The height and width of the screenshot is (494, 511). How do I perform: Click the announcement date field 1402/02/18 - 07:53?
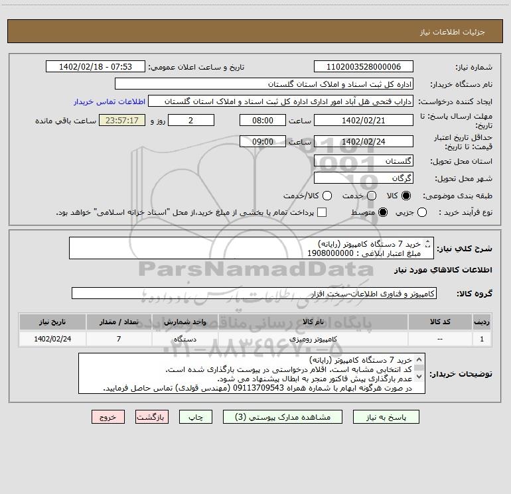95,67
